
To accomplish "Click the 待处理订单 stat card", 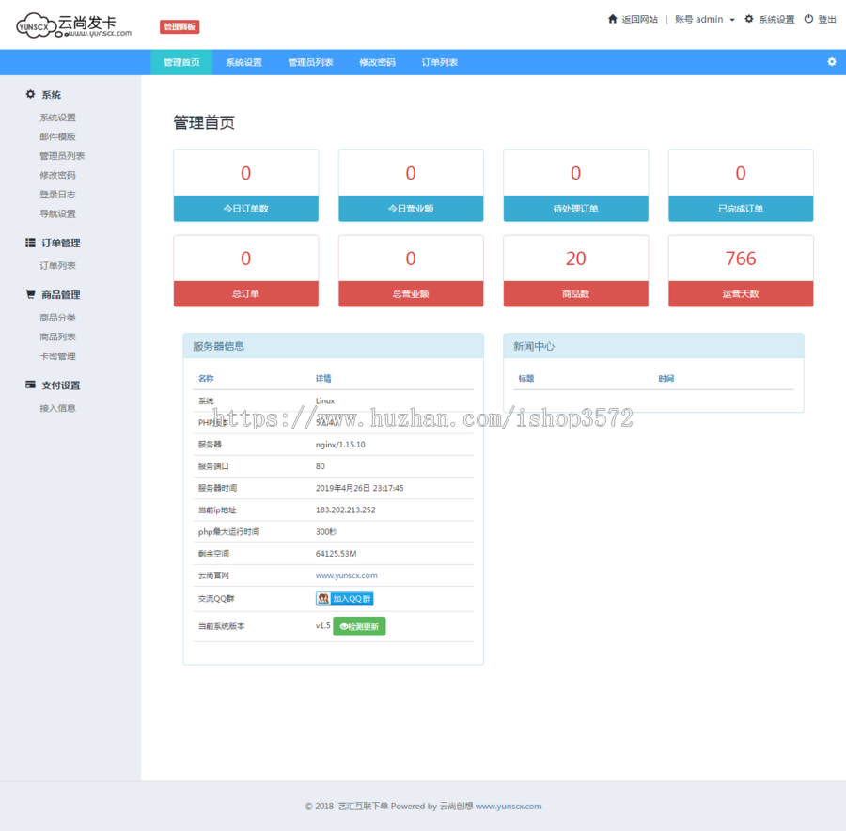I will click(575, 185).
